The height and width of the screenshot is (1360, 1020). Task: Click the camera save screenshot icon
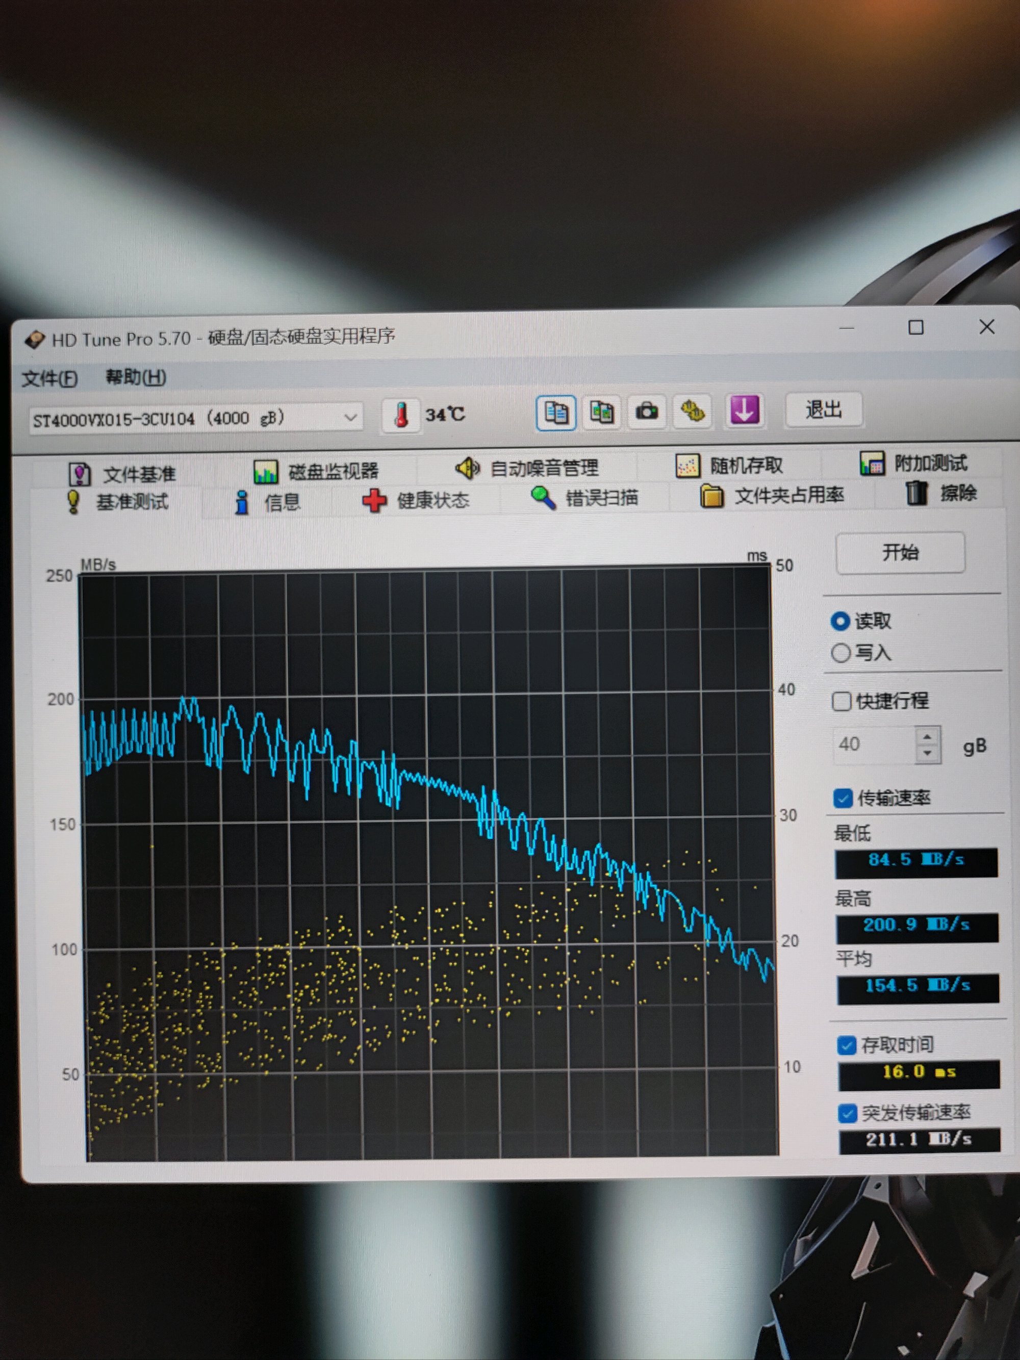click(647, 412)
